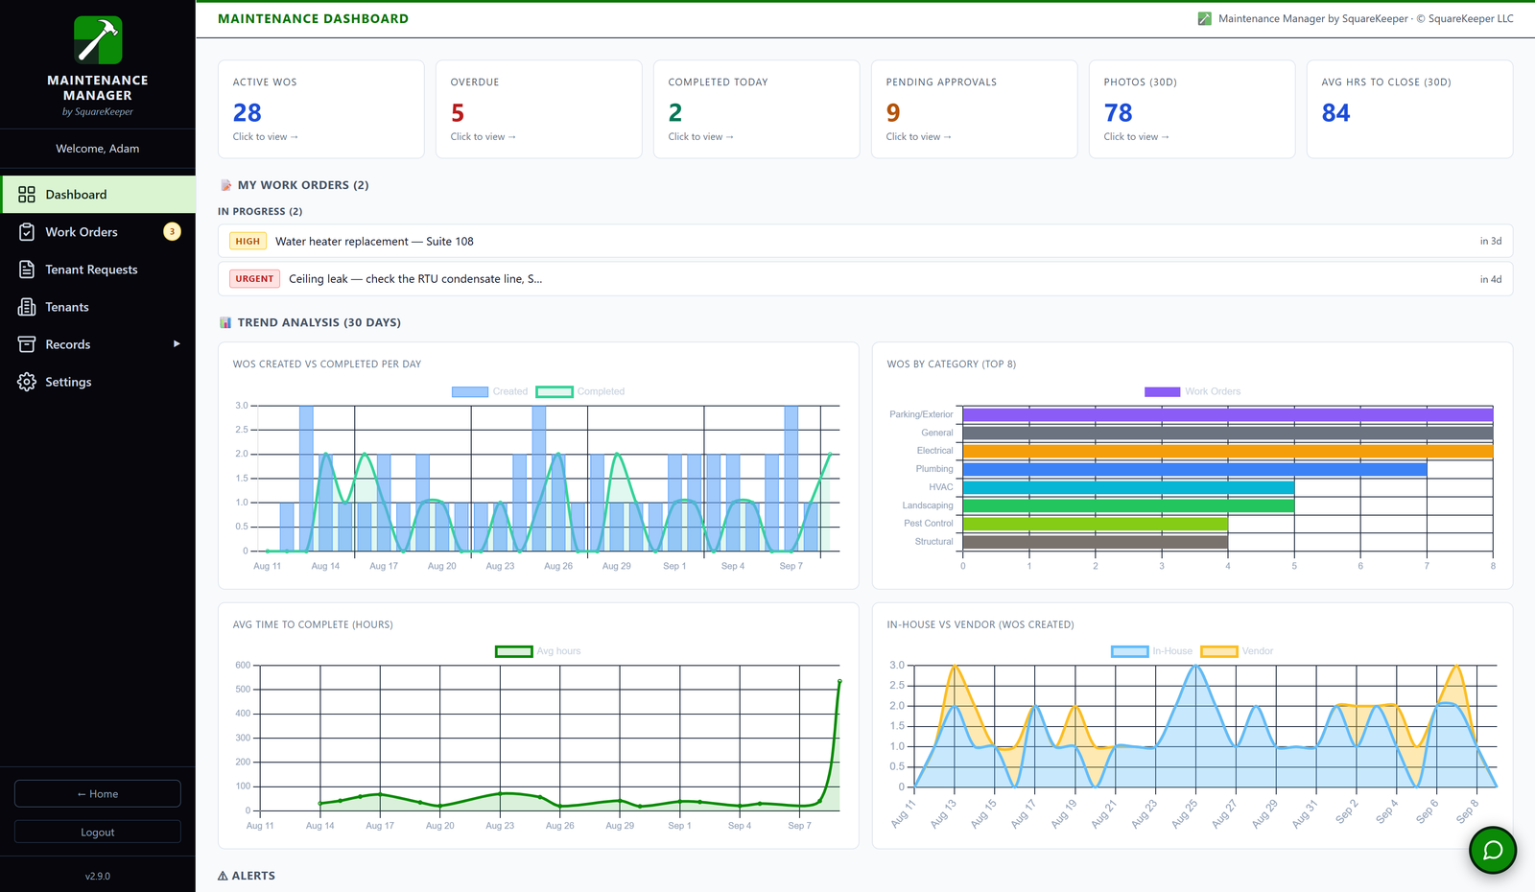Click the Alerts warning triangle icon

[x=223, y=876]
